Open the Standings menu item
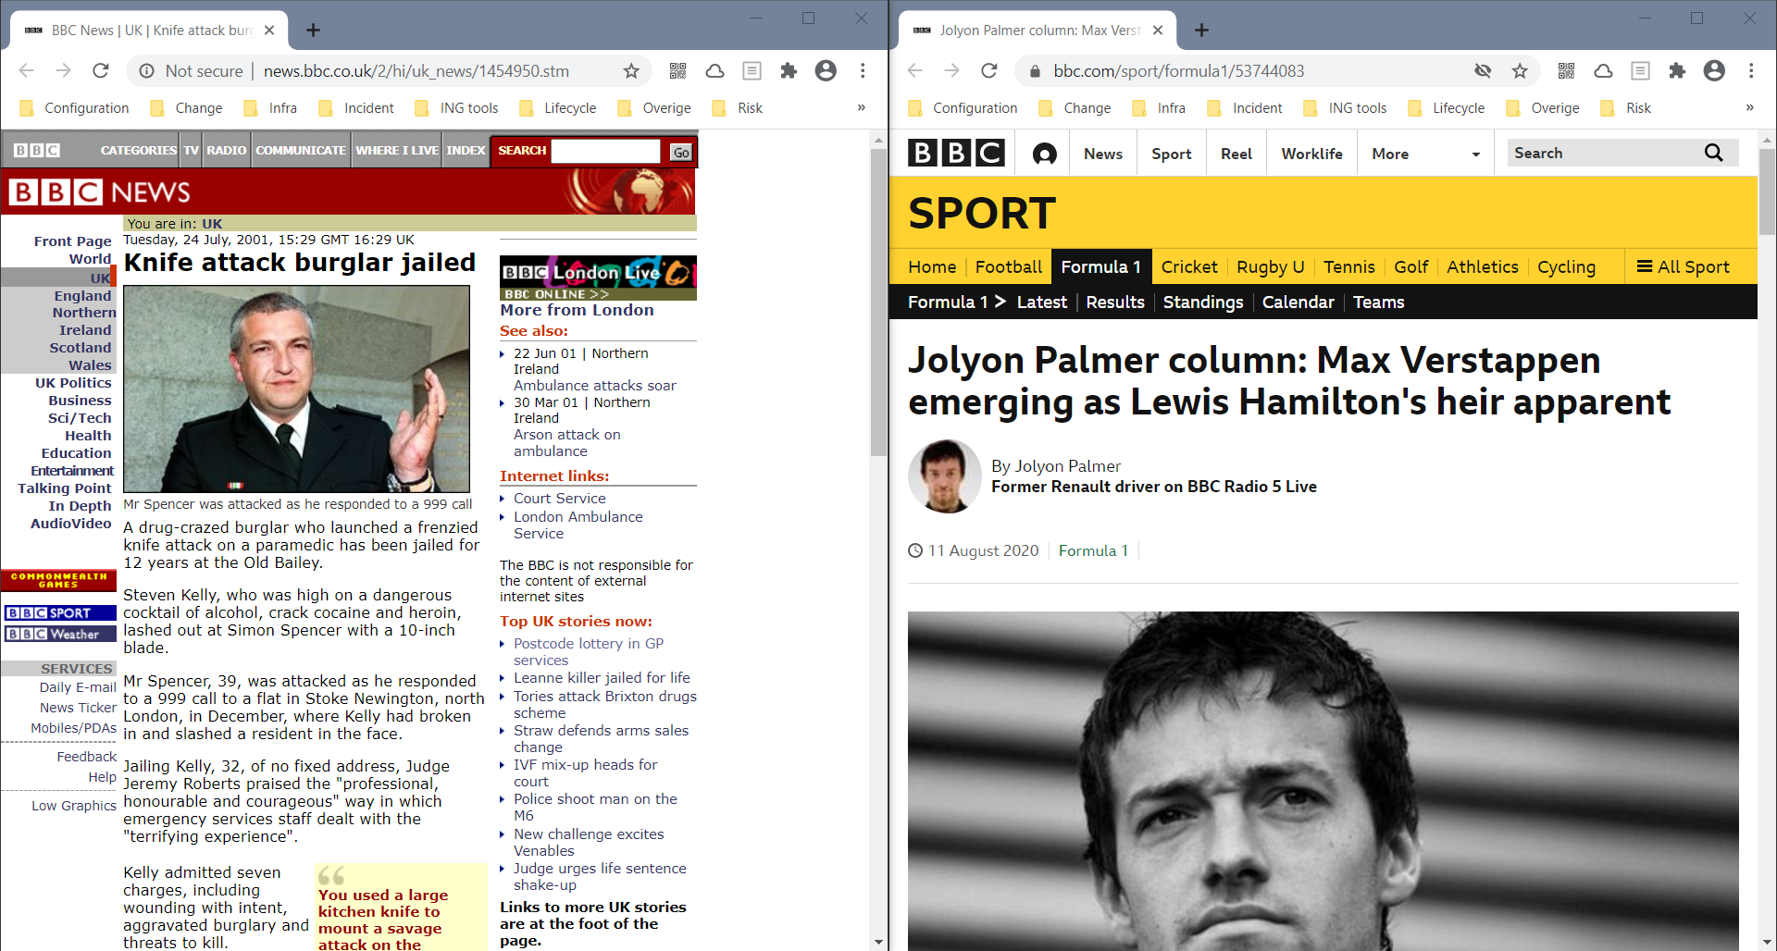This screenshot has height=951, width=1777. (x=1202, y=302)
